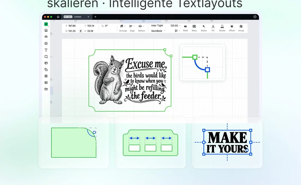The width and height of the screenshot is (301, 185).
Task: Click the cloud upload icon in the sidebar
Action: (x=46, y=37)
